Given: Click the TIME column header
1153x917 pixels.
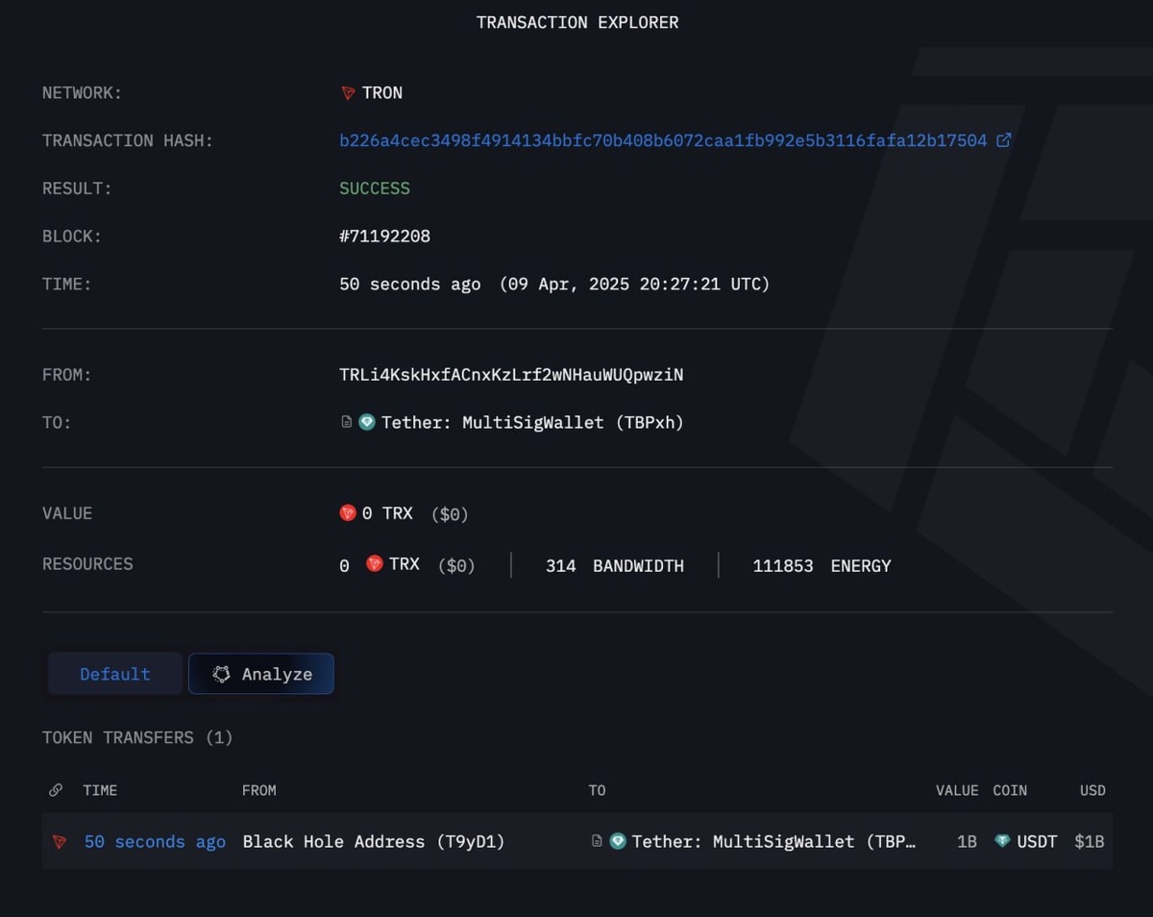Looking at the screenshot, I should click(x=100, y=790).
